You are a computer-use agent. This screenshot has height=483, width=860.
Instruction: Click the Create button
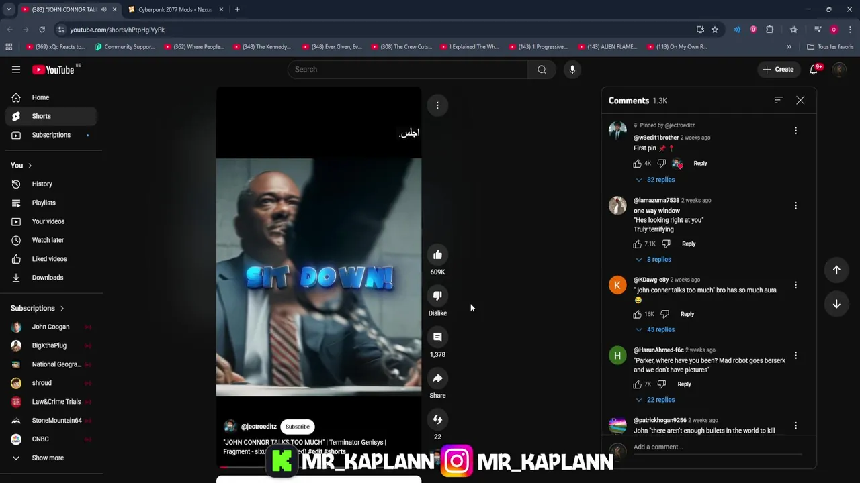coord(778,70)
